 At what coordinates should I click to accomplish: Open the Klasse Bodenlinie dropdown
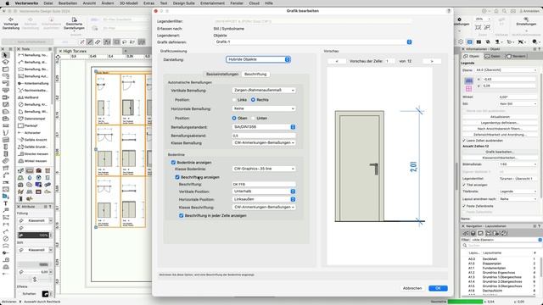264,169
